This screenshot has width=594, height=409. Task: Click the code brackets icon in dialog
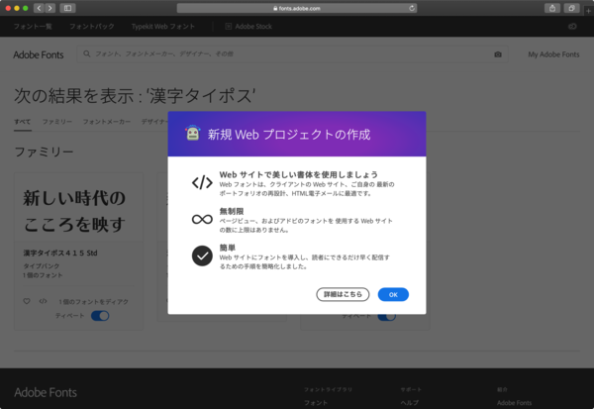[202, 182]
